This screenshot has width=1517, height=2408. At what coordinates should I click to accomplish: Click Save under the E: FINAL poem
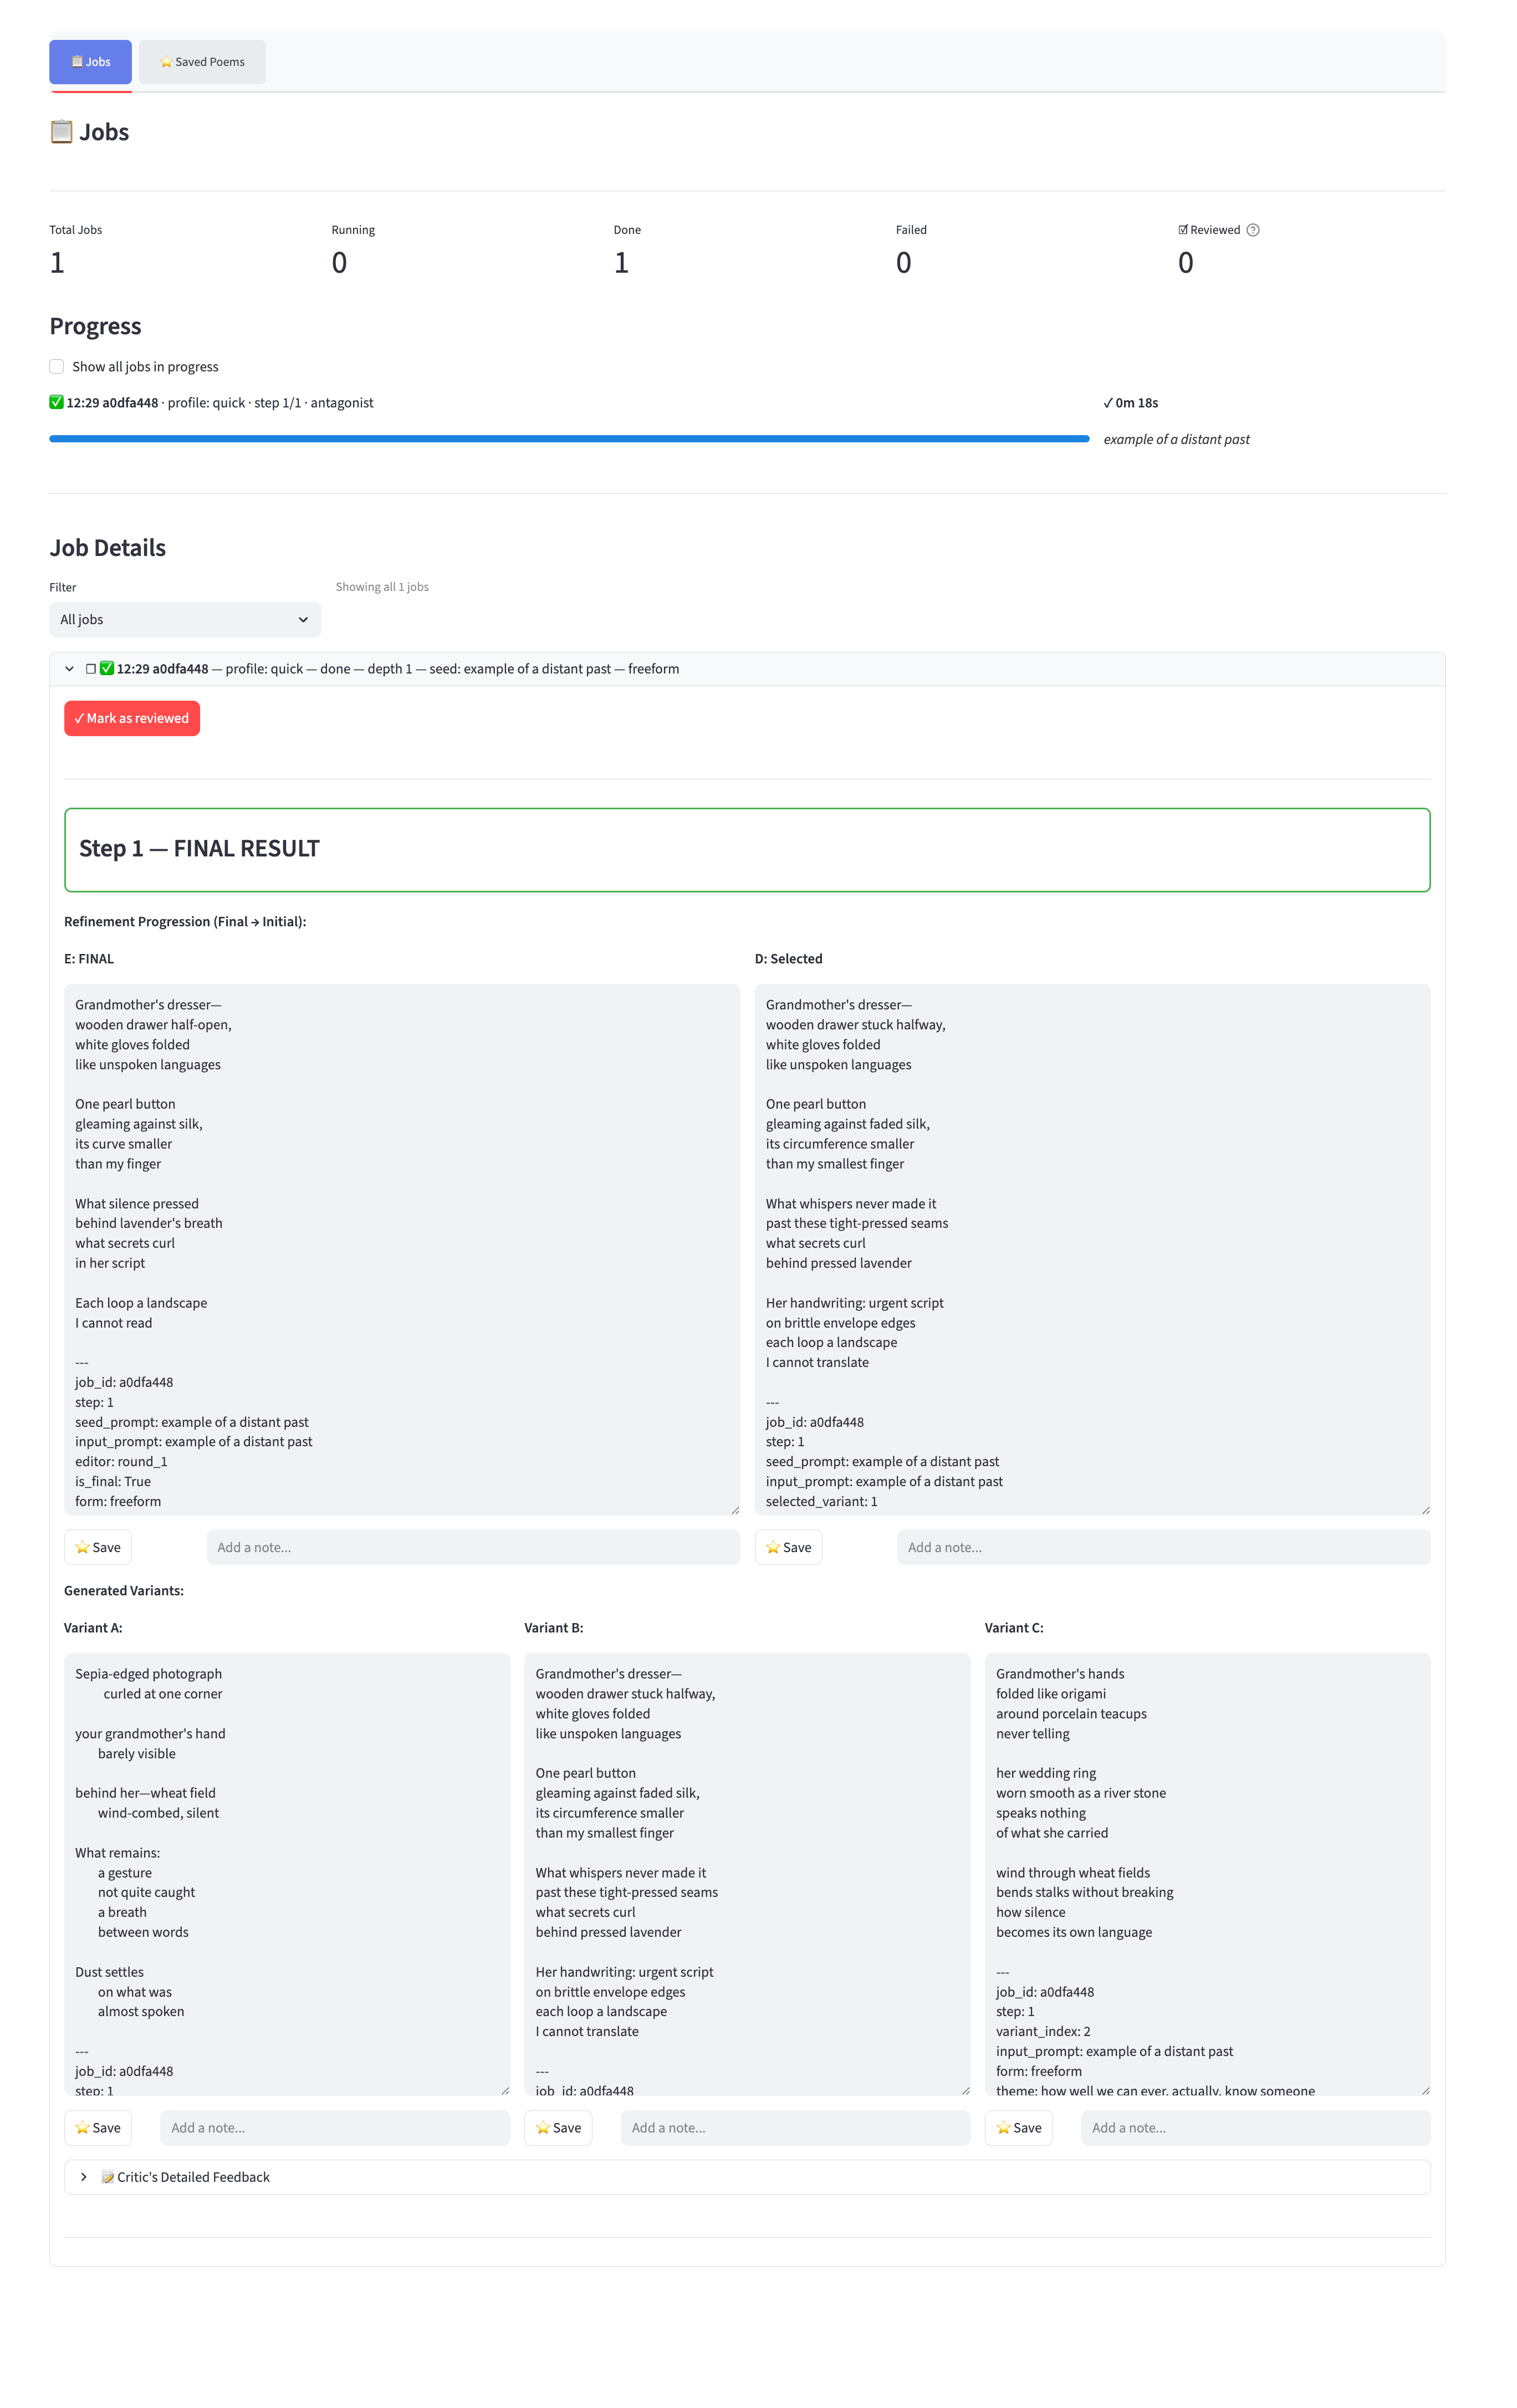tap(97, 1547)
